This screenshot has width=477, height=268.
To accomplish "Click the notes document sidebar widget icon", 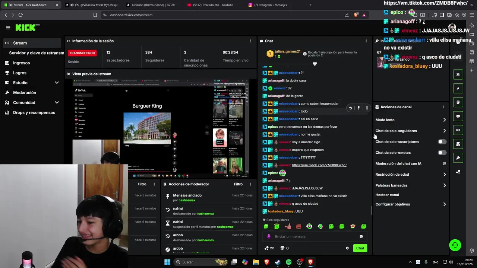I will (458, 102).
